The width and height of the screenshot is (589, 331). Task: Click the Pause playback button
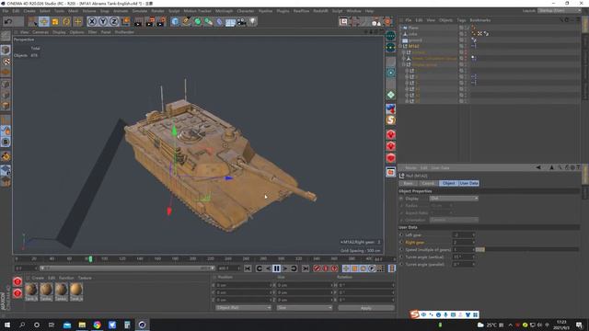coord(276,268)
